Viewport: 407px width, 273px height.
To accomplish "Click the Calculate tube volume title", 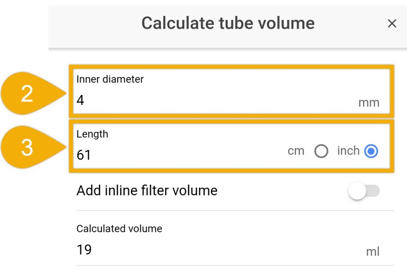I will [x=228, y=23].
